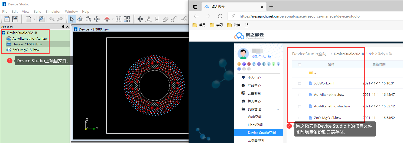Refresh the browser page

(x=220, y=16)
